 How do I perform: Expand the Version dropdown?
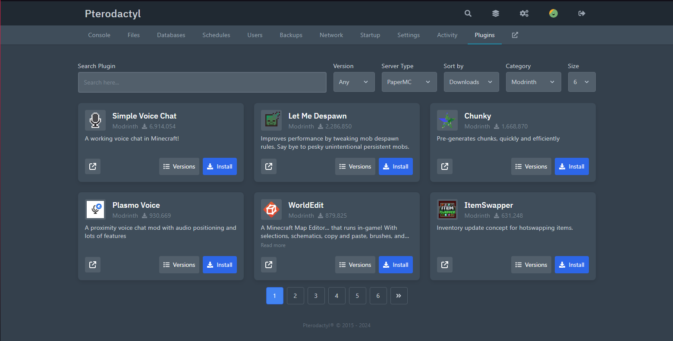tap(354, 82)
